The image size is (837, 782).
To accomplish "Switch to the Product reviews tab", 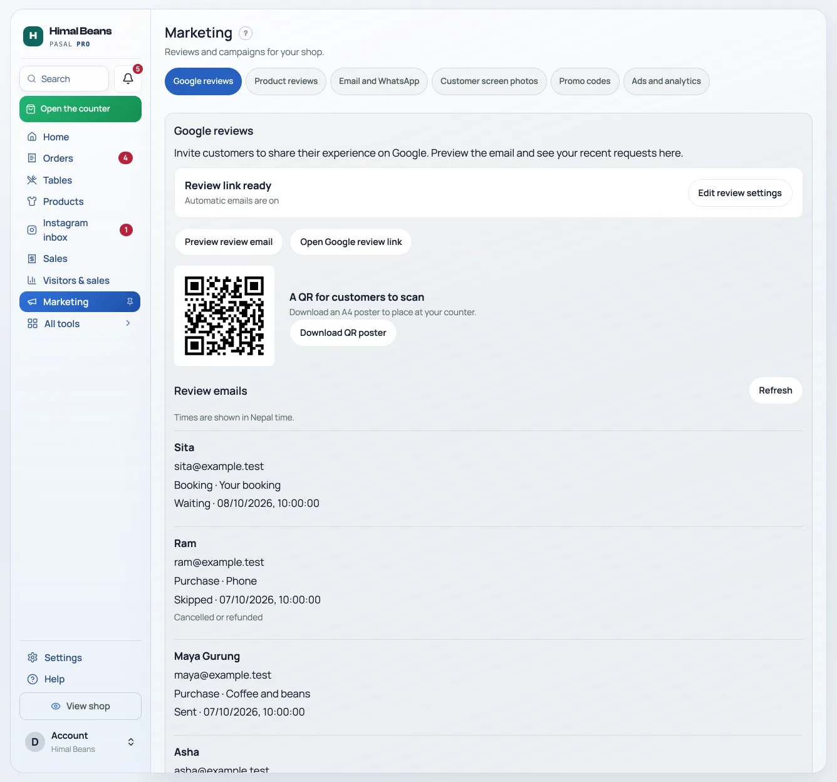I will 286,81.
